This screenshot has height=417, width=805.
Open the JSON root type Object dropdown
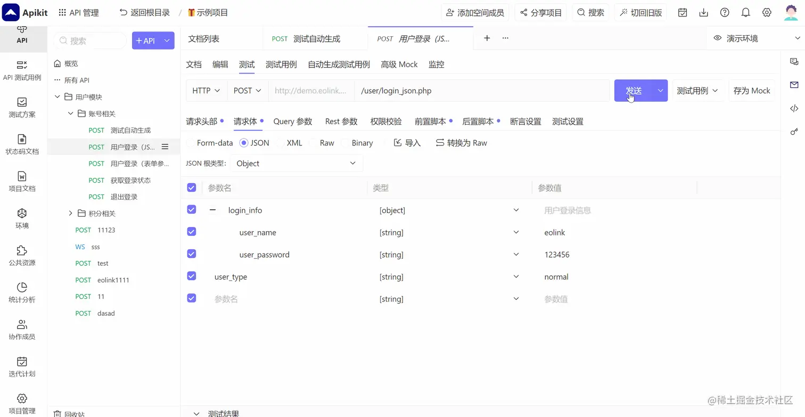pos(297,163)
